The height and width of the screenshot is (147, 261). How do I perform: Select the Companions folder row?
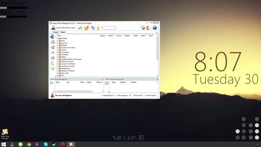[65, 52]
